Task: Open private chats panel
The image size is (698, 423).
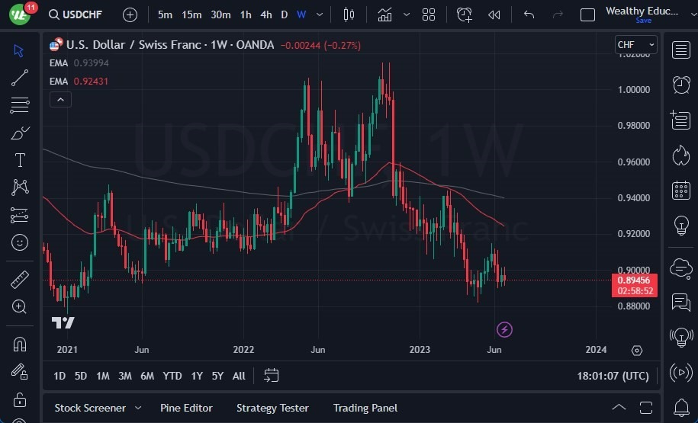Action: (680, 303)
